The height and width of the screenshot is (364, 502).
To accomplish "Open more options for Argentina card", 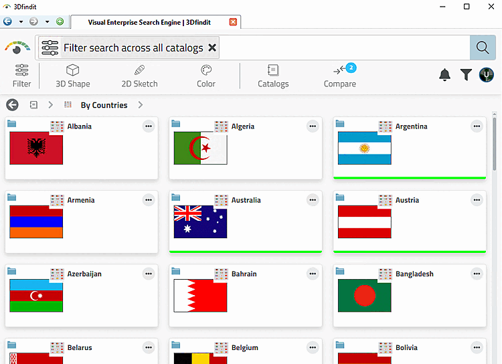I will (x=477, y=126).
